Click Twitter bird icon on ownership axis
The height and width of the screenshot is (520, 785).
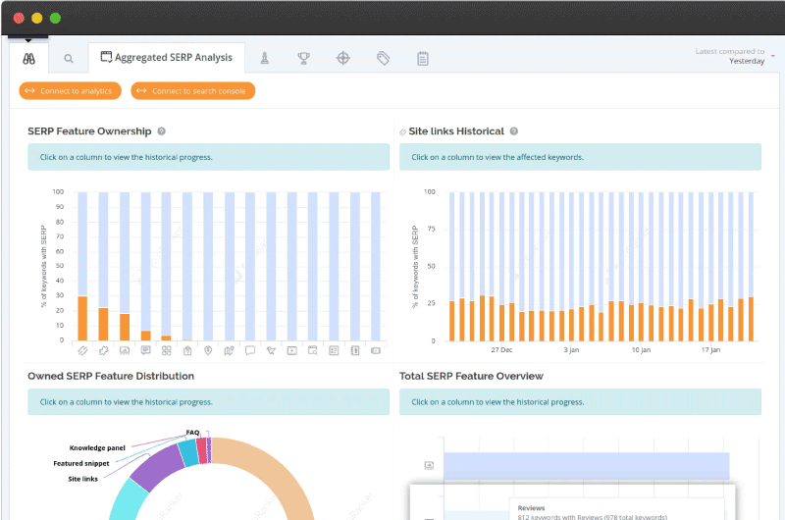[x=271, y=351]
